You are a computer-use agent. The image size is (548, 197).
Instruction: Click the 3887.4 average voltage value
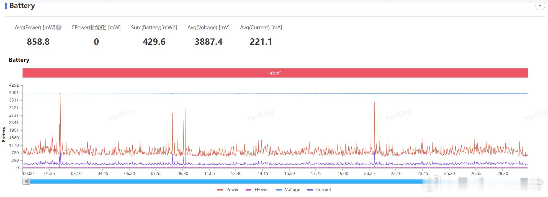(209, 42)
